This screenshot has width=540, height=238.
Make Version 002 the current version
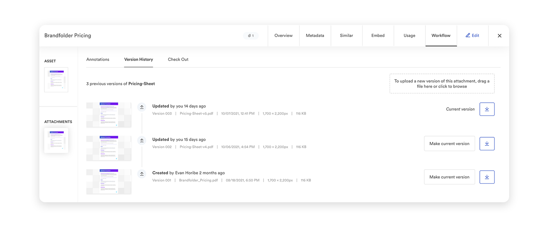pos(449,143)
